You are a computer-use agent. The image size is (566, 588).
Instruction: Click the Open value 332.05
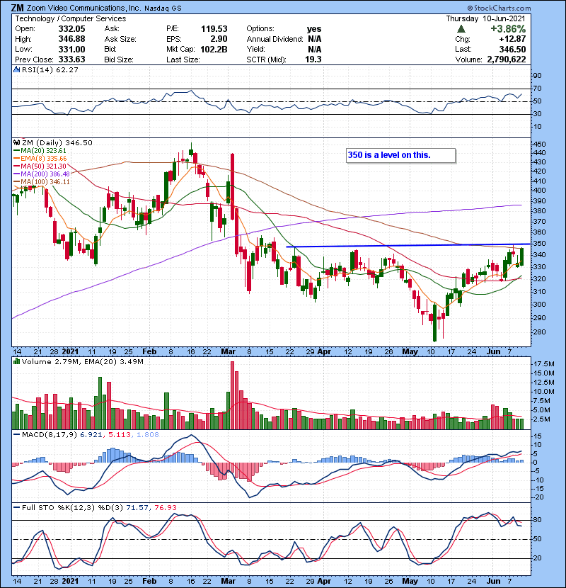[72, 29]
